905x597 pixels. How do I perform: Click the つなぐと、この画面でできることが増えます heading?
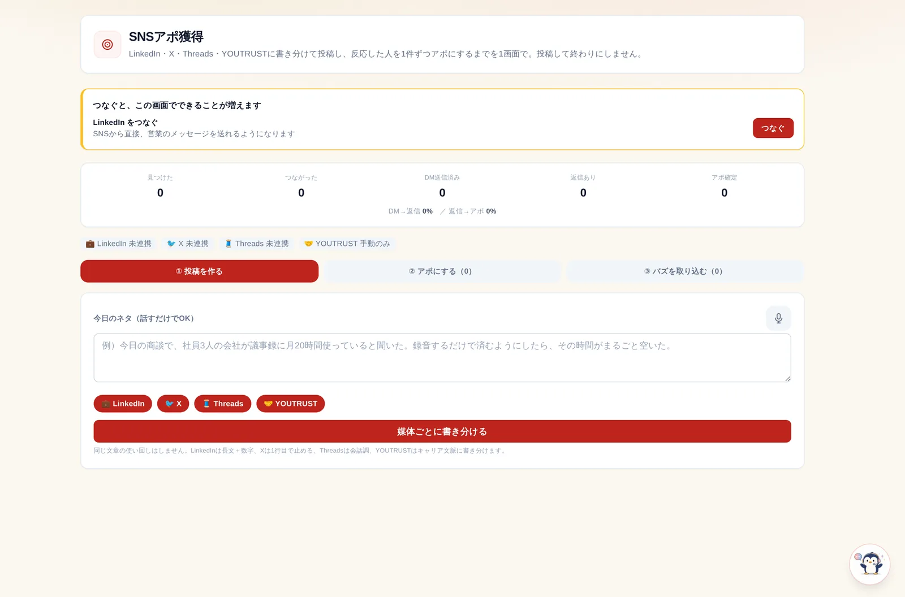(177, 106)
